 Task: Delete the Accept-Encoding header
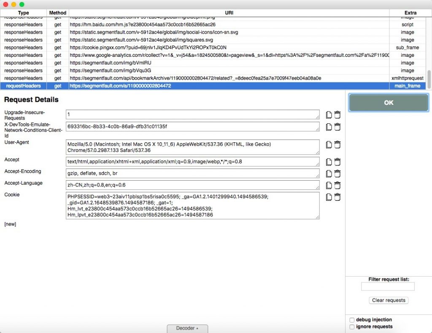pos(337,173)
